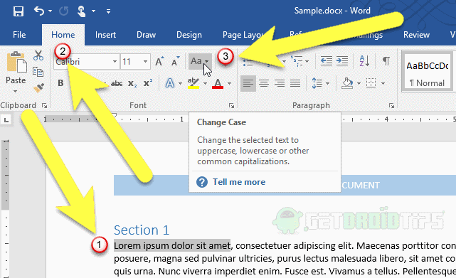Open the Font dialog launcher

click(x=231, y=105)
